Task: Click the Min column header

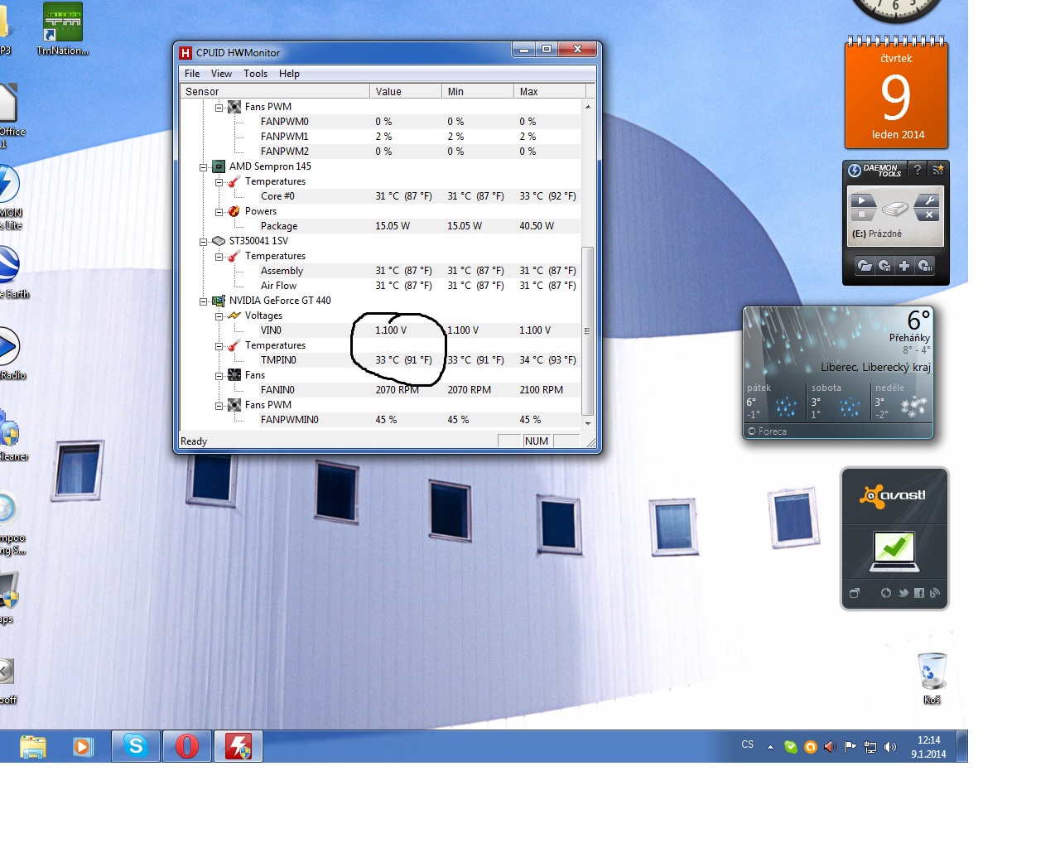Action: 477,91
